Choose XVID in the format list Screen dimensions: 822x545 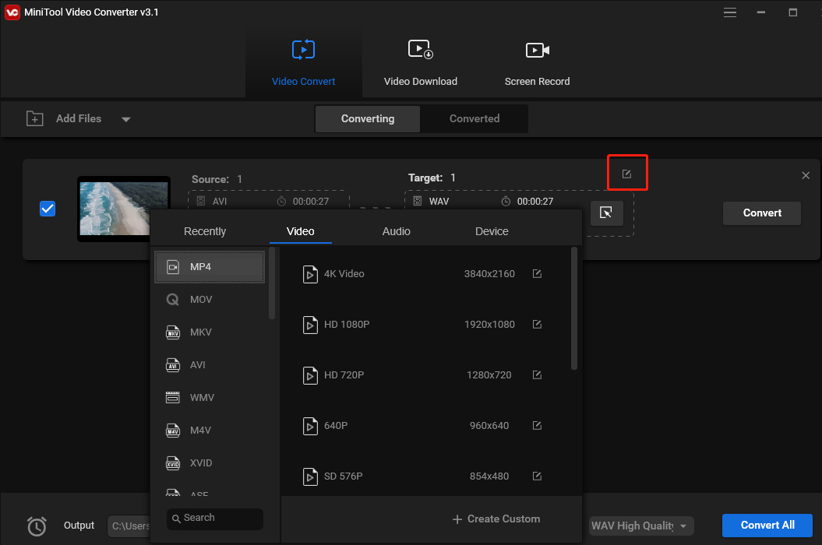[210, 462]
